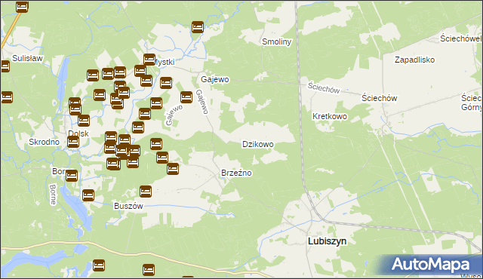The width and height of the screenshot is (483, 279).
Task: Click the Sulisław label
Action: click(27, 58)
